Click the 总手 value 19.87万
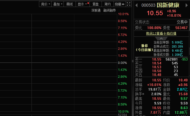 tap(155, 89)
